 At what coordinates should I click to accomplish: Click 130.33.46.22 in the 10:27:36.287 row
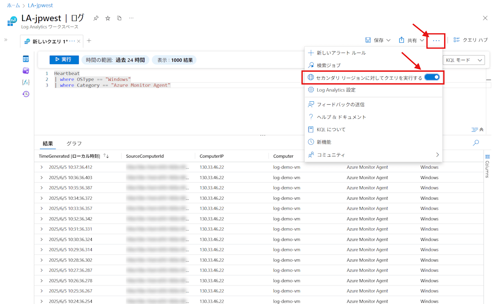tap(212, 270)
